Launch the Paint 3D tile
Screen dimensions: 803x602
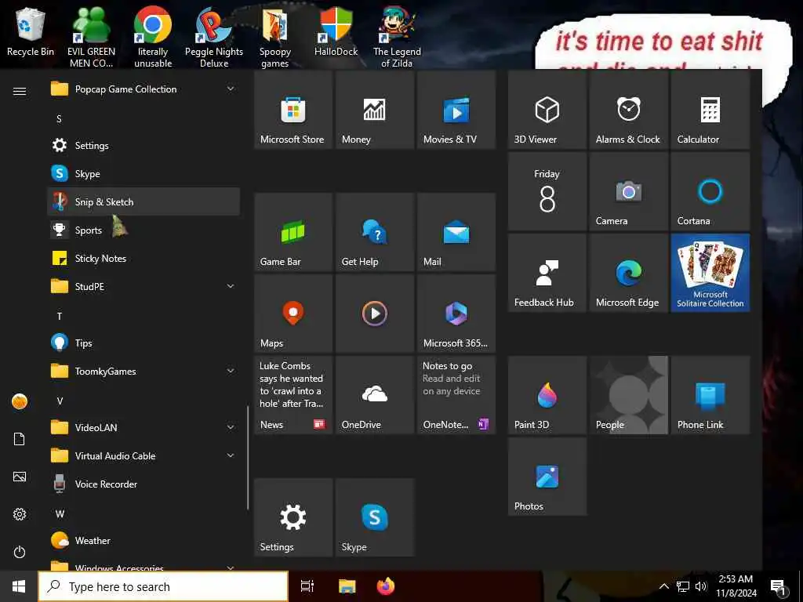pyautogui.click(x=547, y=395)
